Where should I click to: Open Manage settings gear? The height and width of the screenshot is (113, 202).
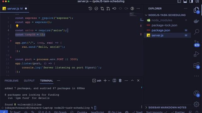(196, 104)
